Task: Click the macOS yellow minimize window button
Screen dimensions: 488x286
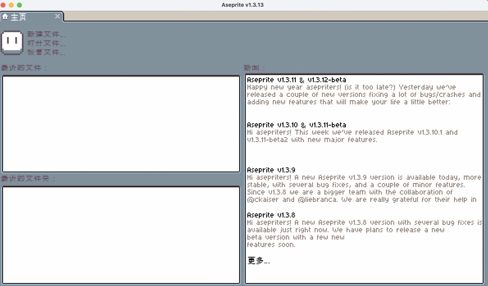Action: pos(11,5)
